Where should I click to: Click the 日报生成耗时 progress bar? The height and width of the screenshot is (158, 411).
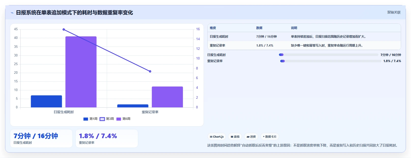point(329,55)
